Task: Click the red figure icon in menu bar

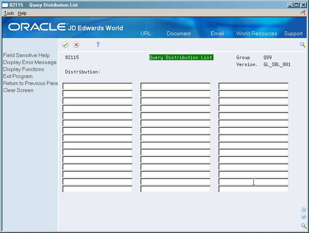Action: 303,13
